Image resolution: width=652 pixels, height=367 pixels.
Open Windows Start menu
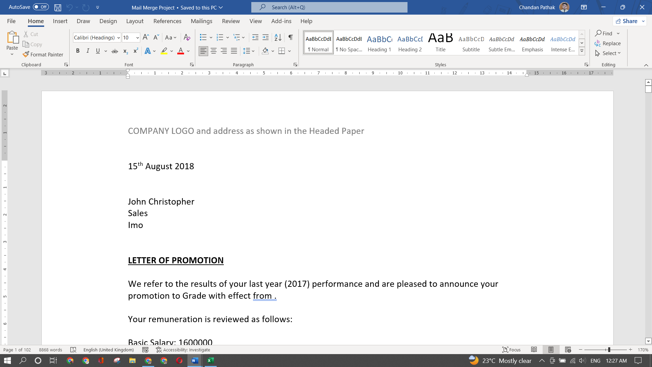tap(7, 361)
